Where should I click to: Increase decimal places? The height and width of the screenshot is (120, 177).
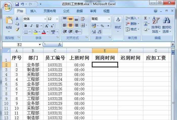94,32
